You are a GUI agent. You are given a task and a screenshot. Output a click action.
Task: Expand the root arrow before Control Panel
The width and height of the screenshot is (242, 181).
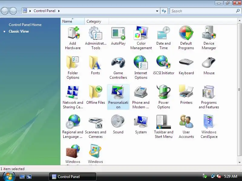[30, 11]
